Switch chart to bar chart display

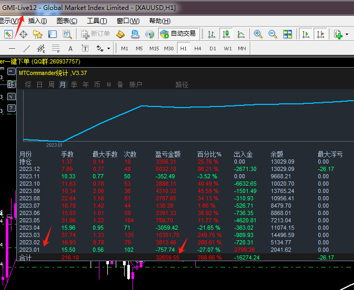point(212,34)
